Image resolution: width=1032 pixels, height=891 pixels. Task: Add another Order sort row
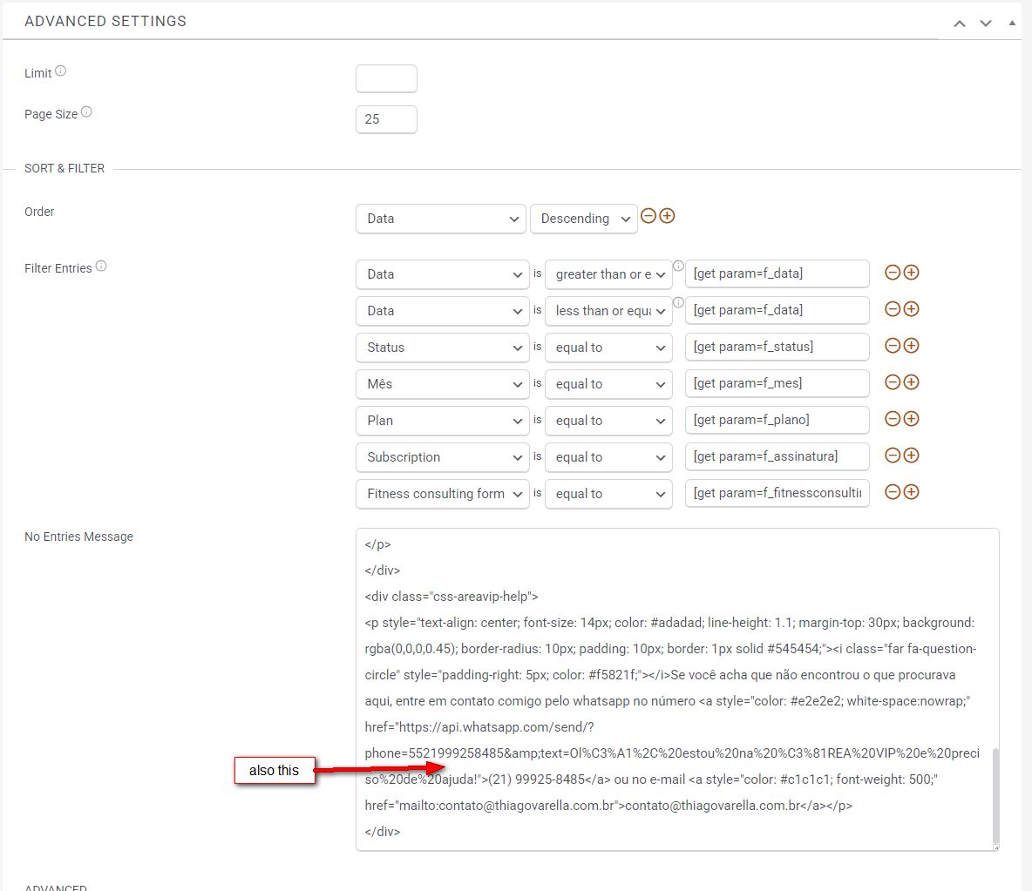click(668, 216)
